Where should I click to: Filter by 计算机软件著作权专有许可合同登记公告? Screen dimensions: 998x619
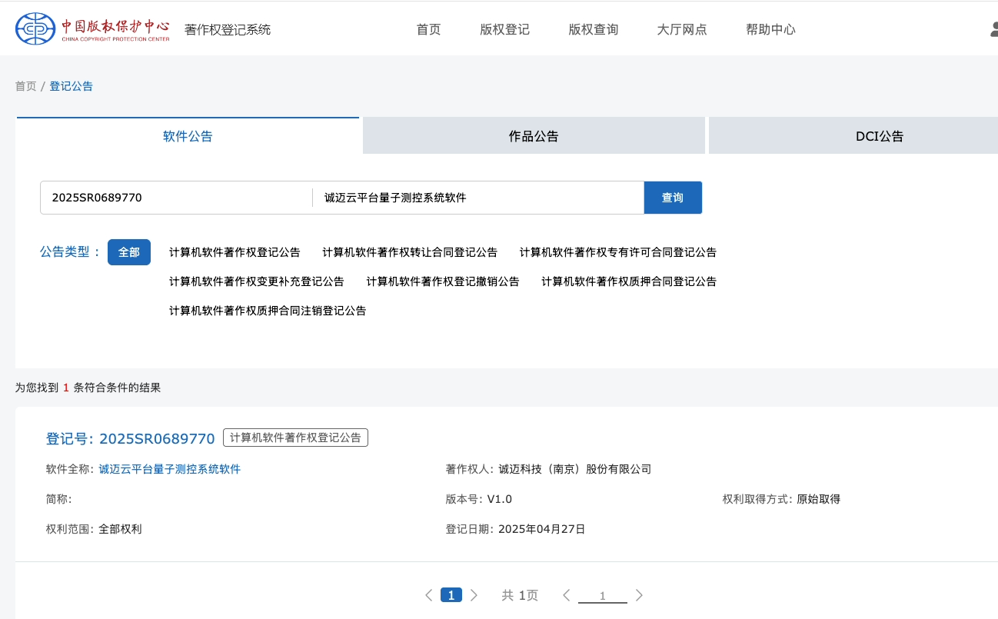pyautogui.click(x=618, y=252)
